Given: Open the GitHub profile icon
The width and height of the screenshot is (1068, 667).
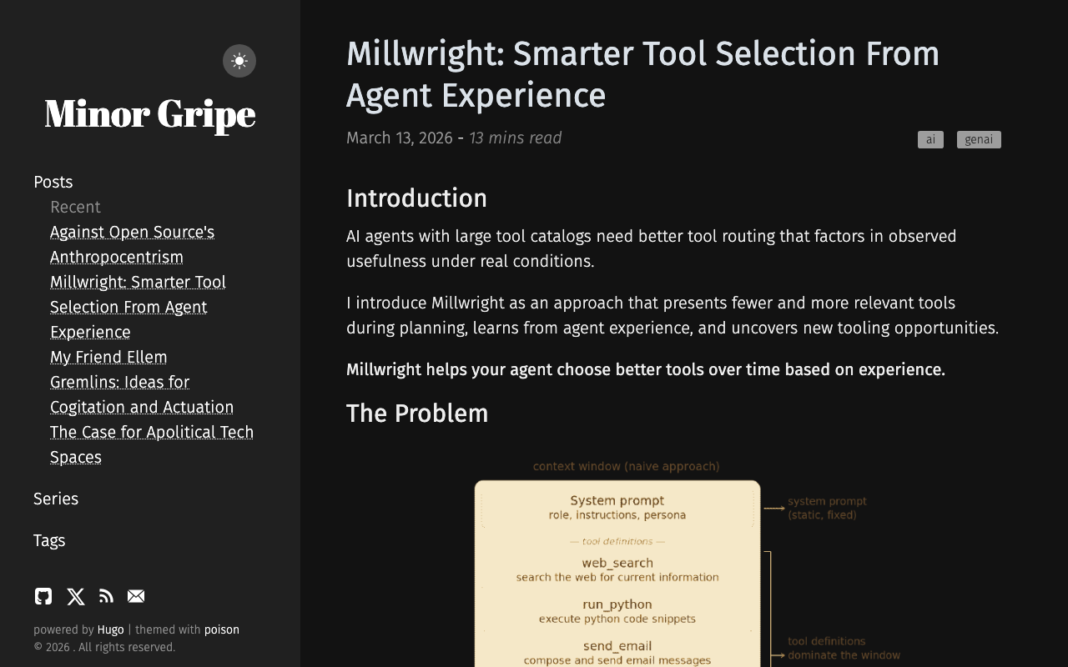Looking at the screenshot, I should pos(43,596).
